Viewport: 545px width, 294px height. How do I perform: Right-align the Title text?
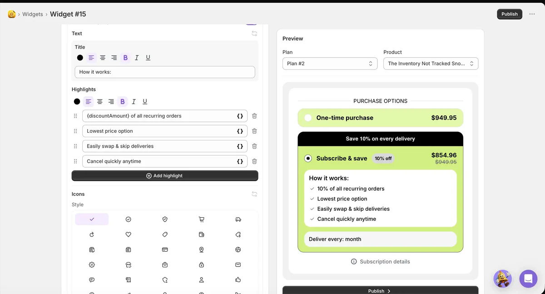(x=114, y=58)
